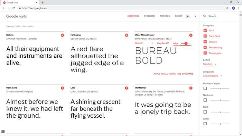Viewport: 242px width, 136px height.
Task: Click the page vertical scrollbar thumb
Action: coord(241,15)
